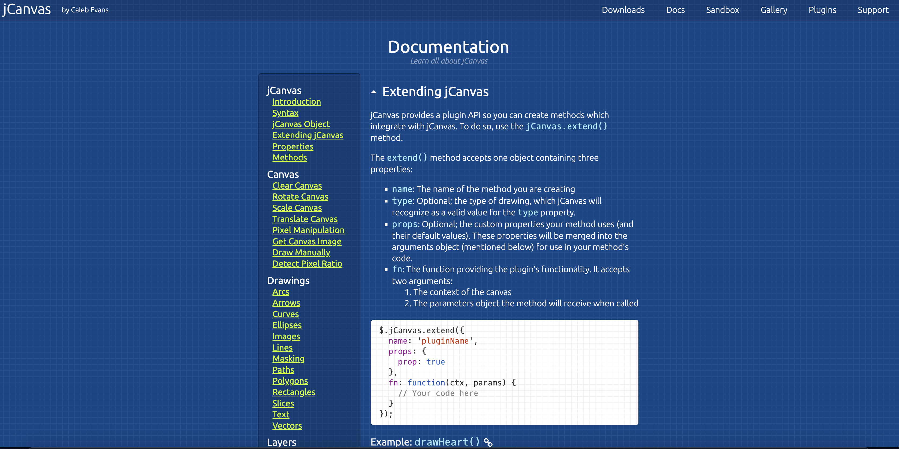
Task: Navigate to the jCanvas Object docs
Action: coord(301,124)
